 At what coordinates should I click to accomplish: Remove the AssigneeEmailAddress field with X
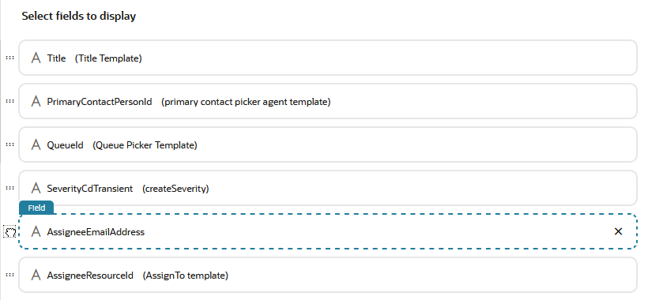618,231
